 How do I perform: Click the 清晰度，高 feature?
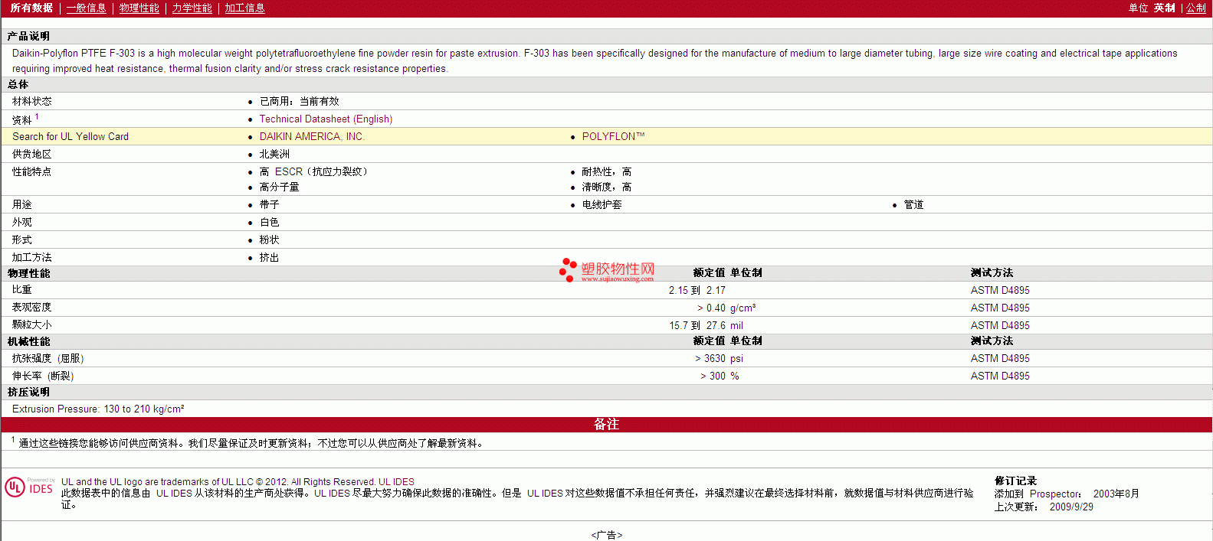tap(607, 187)
